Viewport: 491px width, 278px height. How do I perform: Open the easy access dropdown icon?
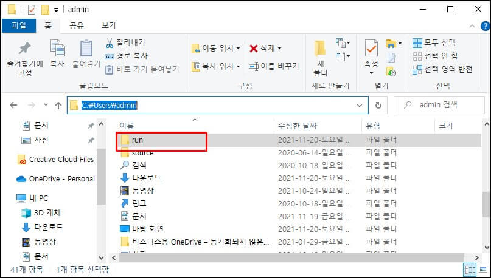click(x=343, y=56)
